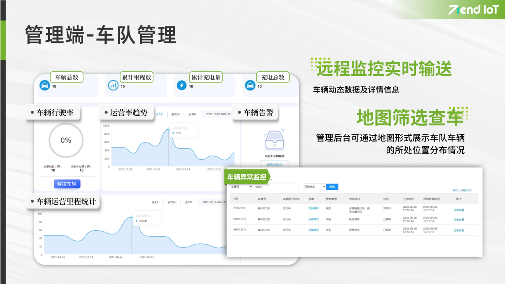
Task: Click the 100KM data point on mileage chart
Action: [x=131, y=217]
